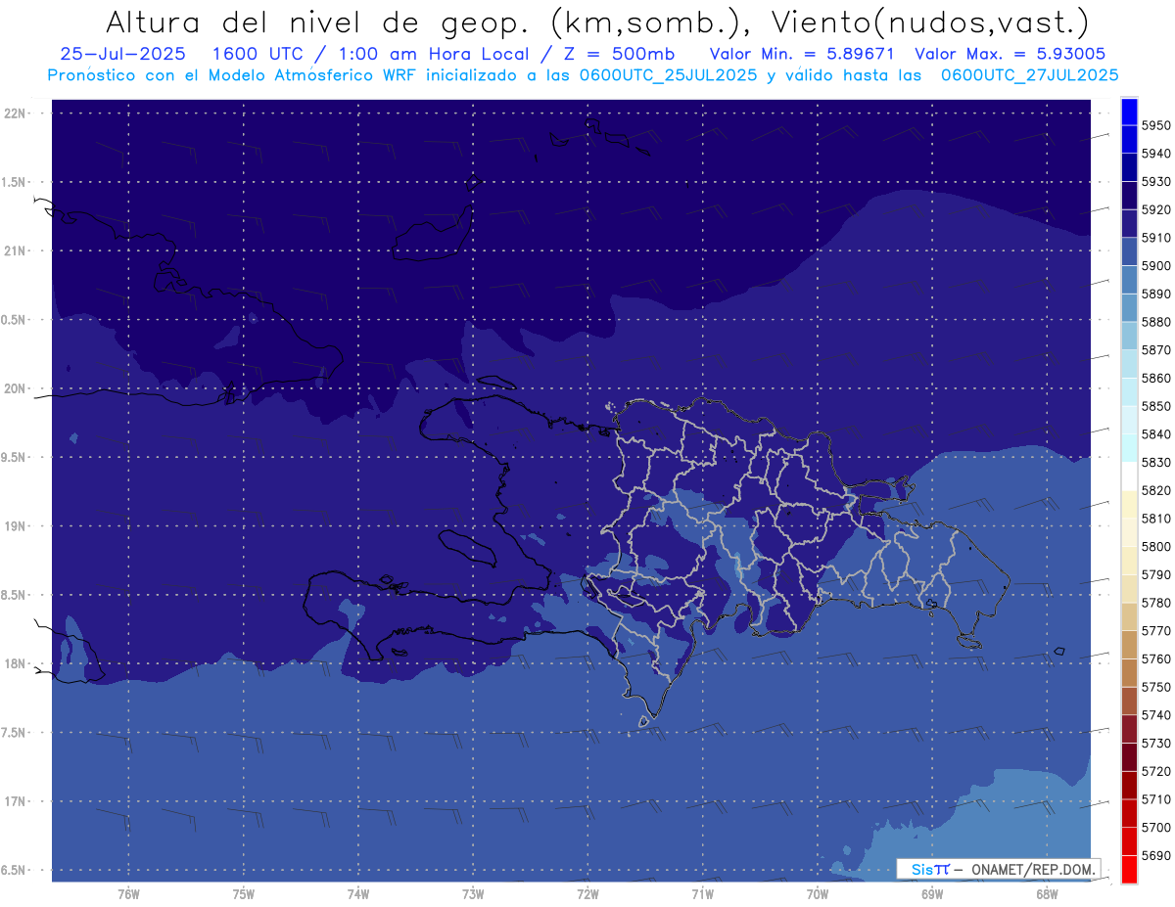Screen dimensions: 1175x907
Task: Pick the legend swatch between 5950 and 5940
Action: [x=1129, y=140]
